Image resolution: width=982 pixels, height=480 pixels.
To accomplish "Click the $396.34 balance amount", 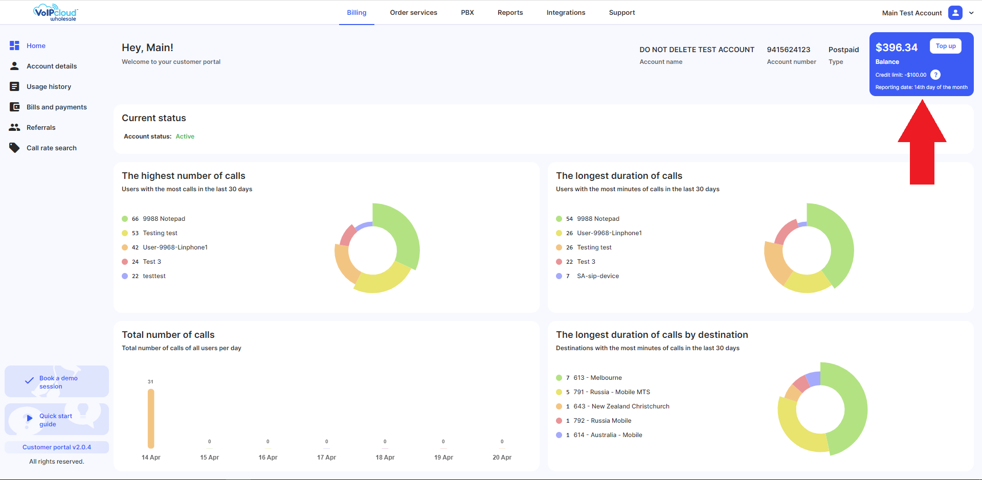I will pyautogui.click(x=897, y=48).
